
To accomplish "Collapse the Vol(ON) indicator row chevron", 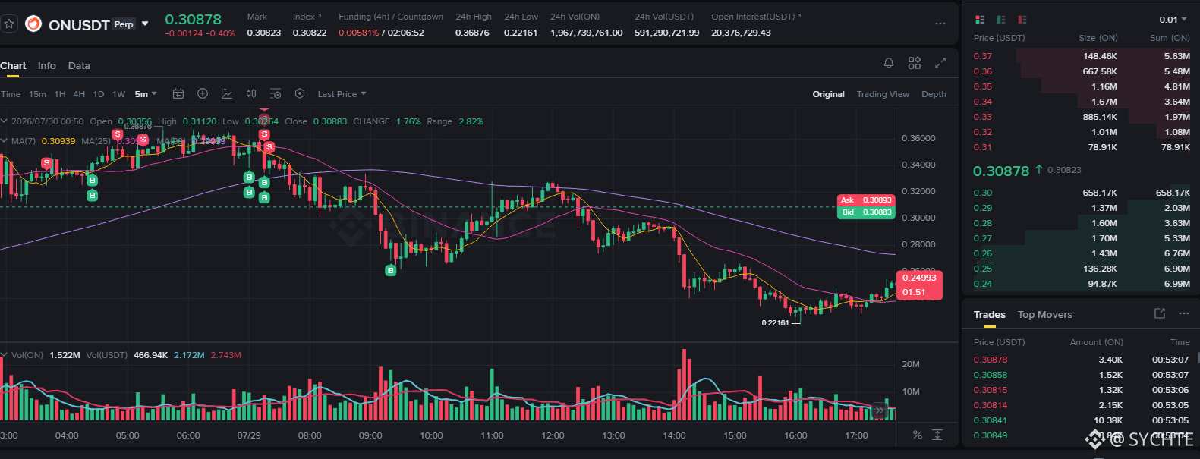I will (x=5, y=354).
